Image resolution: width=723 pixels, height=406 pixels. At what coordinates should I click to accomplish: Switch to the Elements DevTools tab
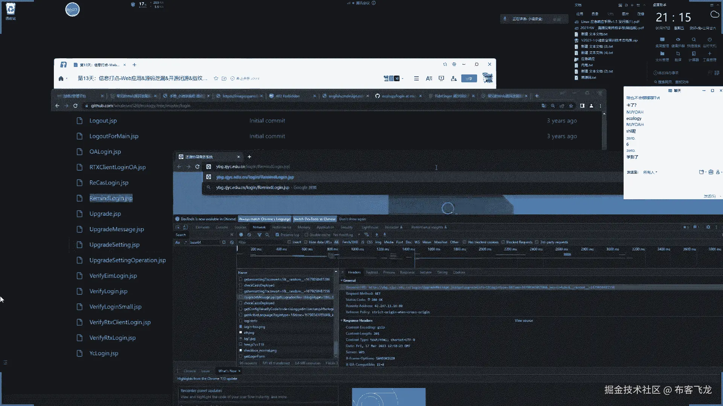pyautogui.click(x=202, y=227)
